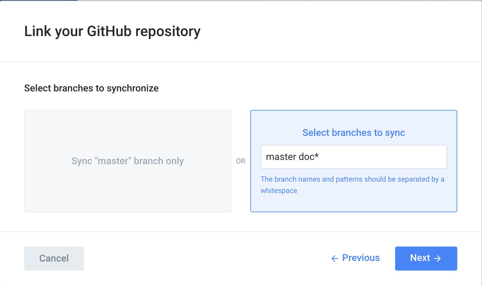The height and width of the screenshot is (285, 482).
Task: Go back with the Previous link
Action: click(361, 258)
